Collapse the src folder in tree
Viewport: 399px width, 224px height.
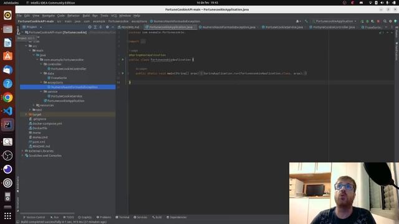tap(26, 46)
